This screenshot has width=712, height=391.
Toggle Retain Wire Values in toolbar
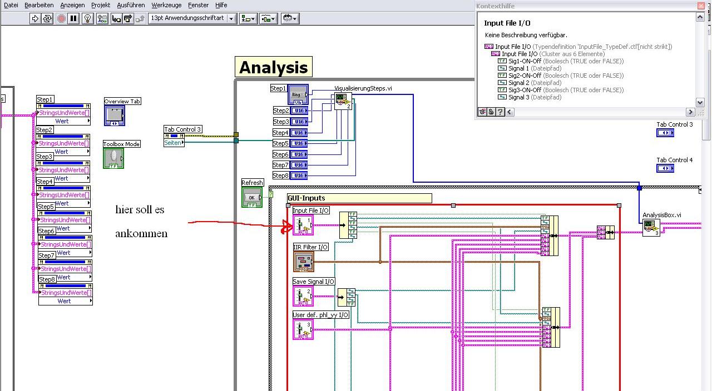click(x=102, y=18)
